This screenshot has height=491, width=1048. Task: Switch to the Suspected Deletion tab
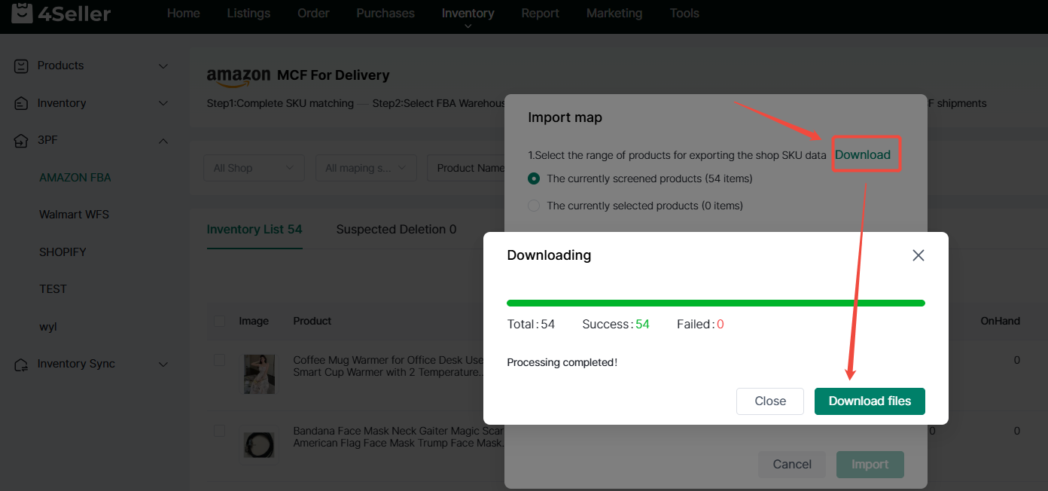[396, 230]
